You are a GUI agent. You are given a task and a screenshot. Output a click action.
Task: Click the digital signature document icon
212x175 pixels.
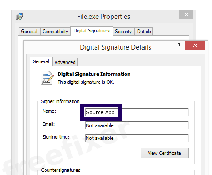click(x=47, y=78)
